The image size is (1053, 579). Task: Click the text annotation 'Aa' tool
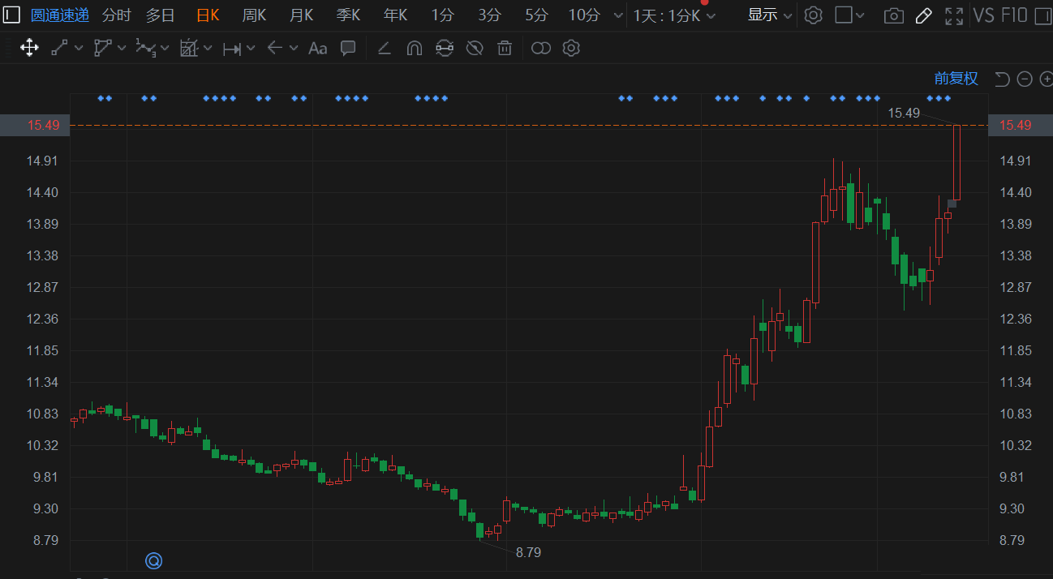317,48
